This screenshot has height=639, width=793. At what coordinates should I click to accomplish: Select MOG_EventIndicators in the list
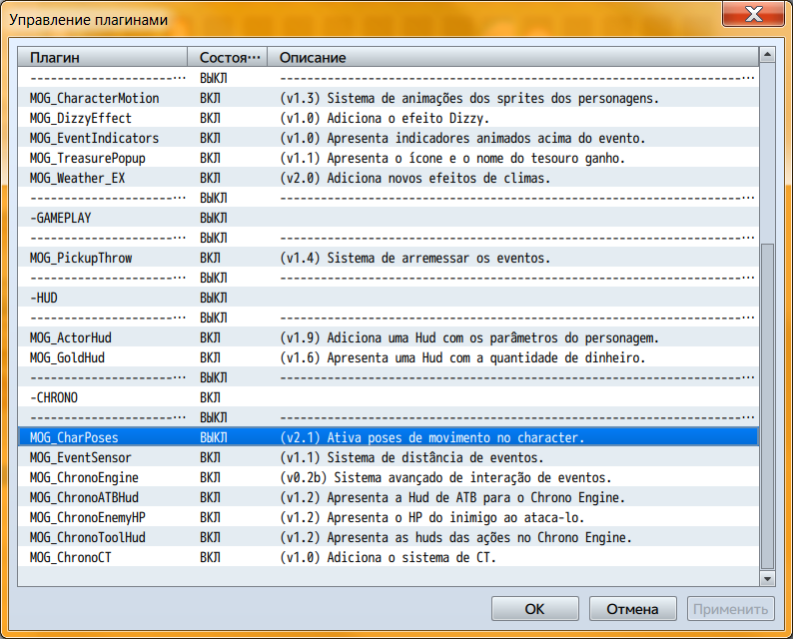coord(95,138)
